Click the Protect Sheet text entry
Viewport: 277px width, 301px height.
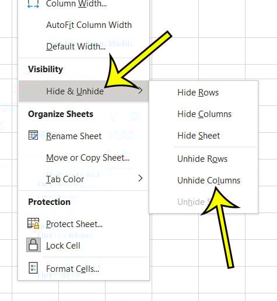point(74,224)
